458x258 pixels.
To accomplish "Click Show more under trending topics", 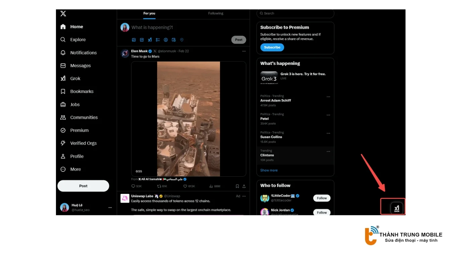I will click(269, 170).
